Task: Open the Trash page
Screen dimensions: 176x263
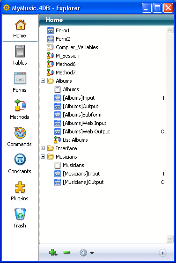Action: pos(20,218)
